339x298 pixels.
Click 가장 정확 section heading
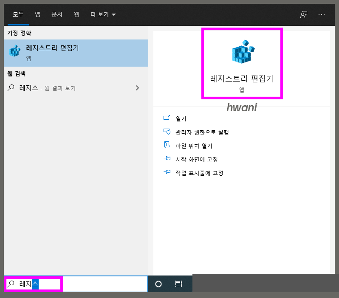pos(19,33)
